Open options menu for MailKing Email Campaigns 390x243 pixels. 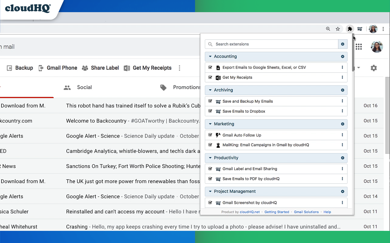click(x=342, y=145)
